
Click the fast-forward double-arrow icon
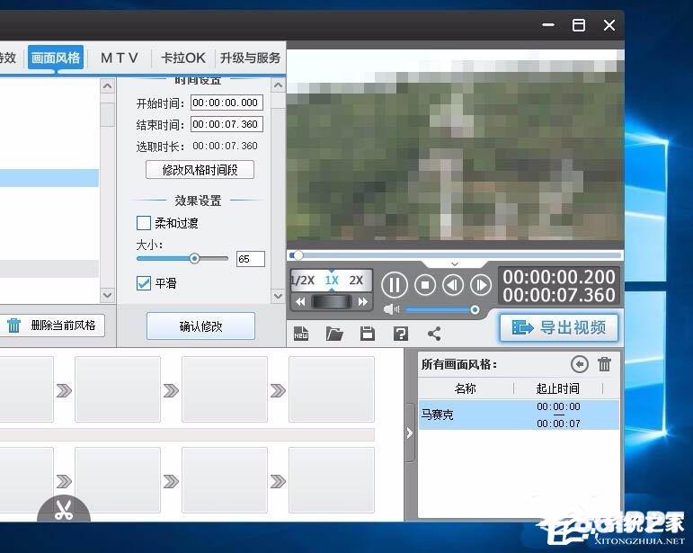point(363,302)
